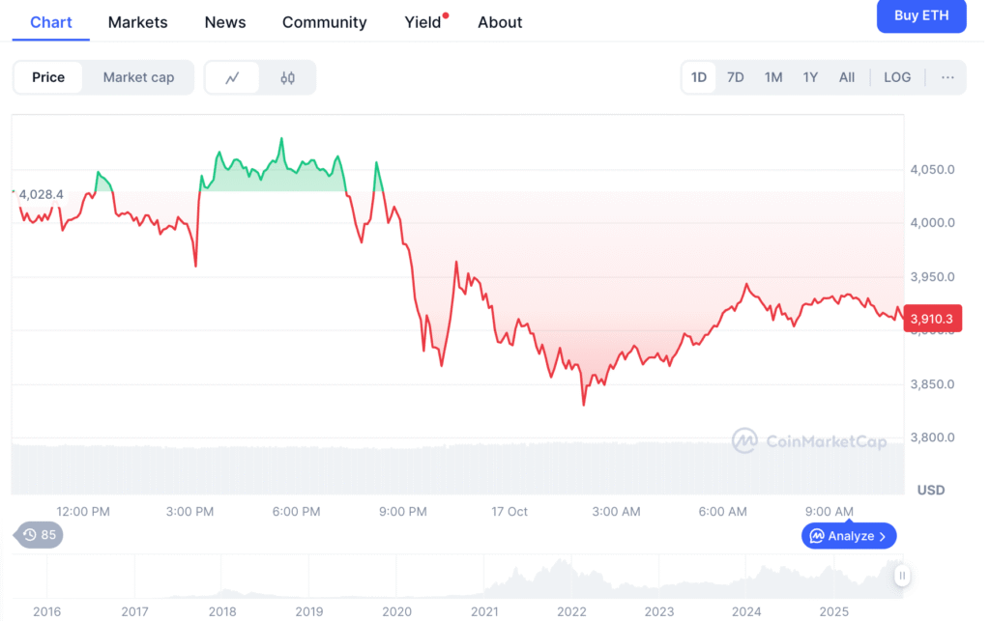Click 2021 on the bottom timeline
The width and height of the screenshot is (990, 621).
click(x=484, y=611)
